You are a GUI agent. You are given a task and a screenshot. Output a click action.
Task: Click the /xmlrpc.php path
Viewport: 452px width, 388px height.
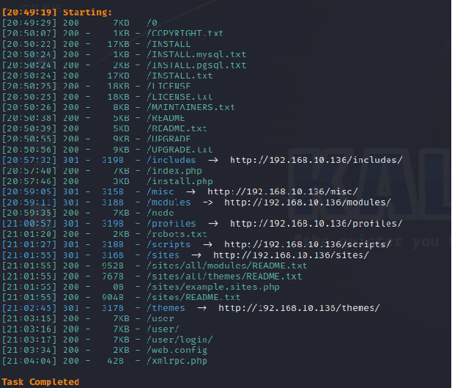177,361
